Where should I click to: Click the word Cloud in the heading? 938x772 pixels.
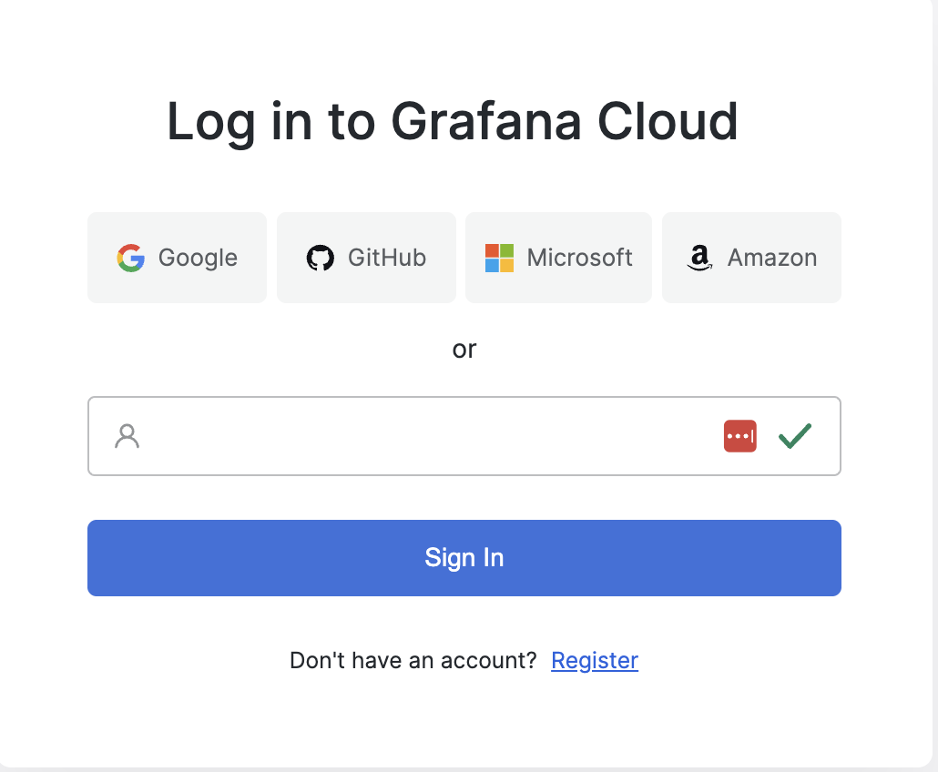click(668, 121)
